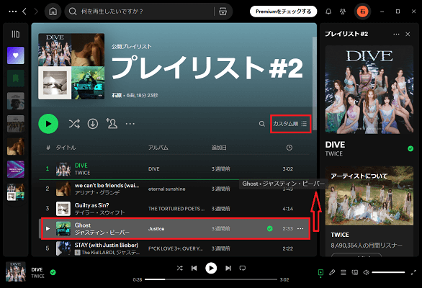This screenshot has height=288, width=422.
Task: Open the purple playlist tile in sidebar
Action: 16,169
